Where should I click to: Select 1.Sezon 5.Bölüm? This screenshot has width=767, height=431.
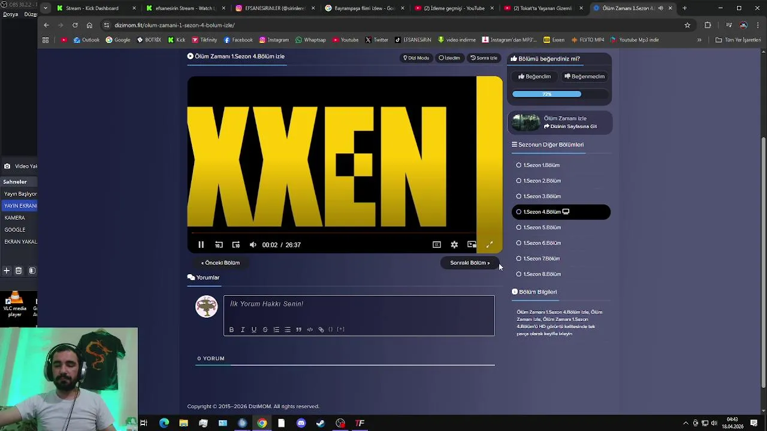click(561, 227)
